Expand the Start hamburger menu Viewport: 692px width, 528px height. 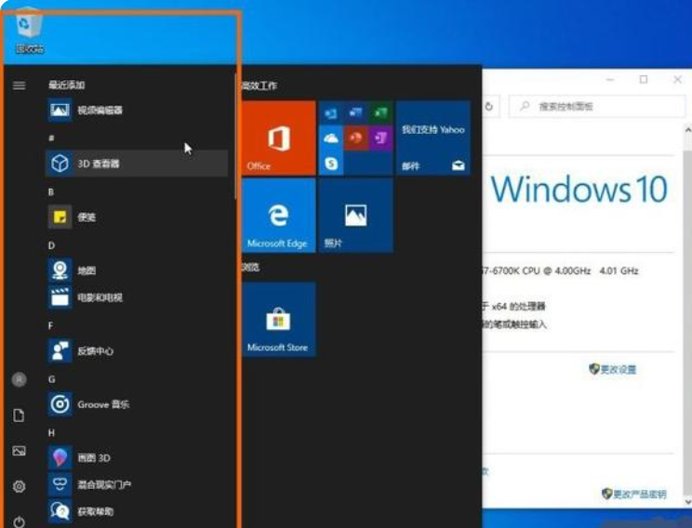tap(19, 86)
